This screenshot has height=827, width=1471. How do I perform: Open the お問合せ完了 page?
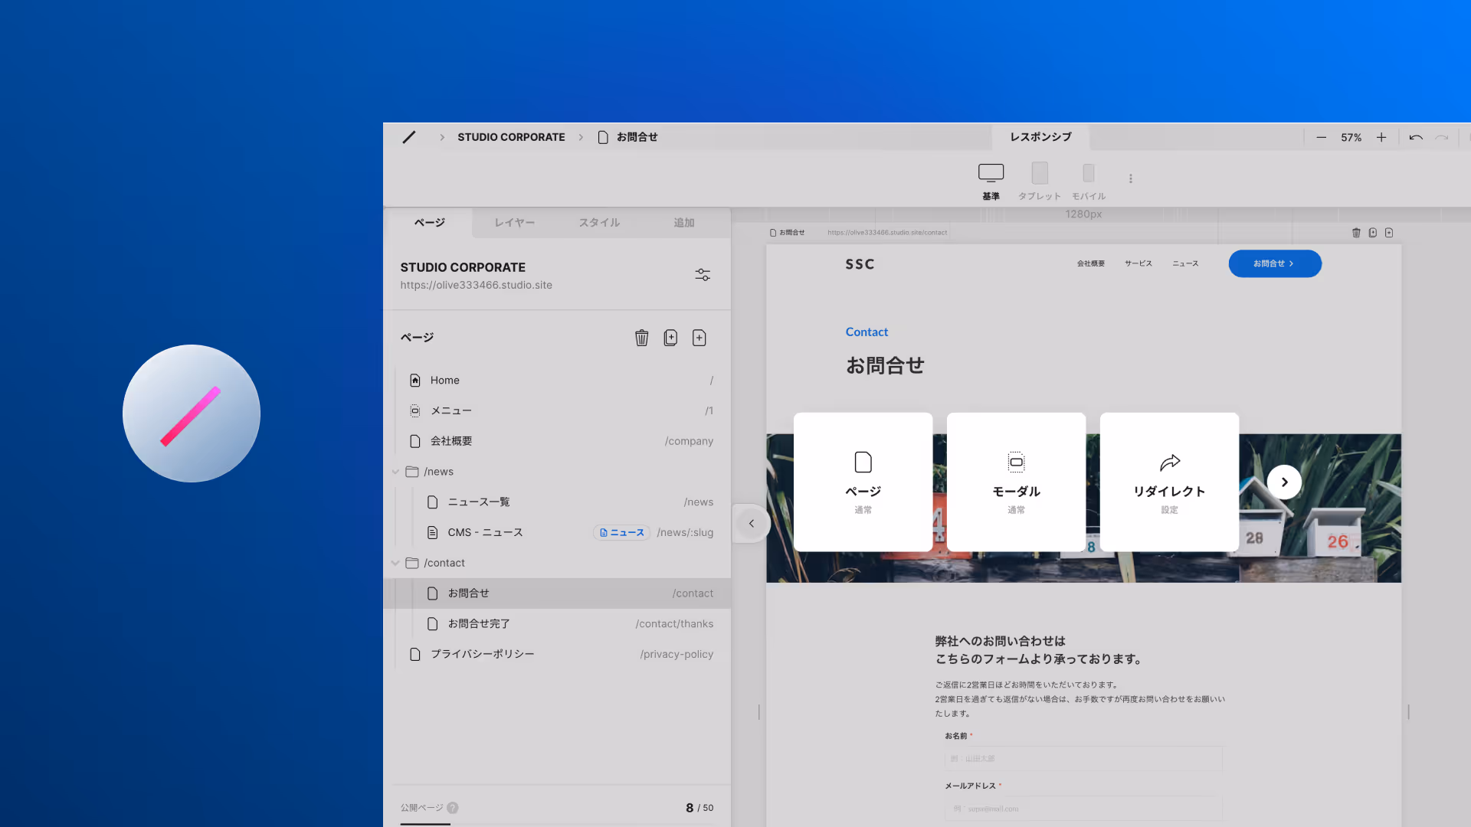pos(479,624)
